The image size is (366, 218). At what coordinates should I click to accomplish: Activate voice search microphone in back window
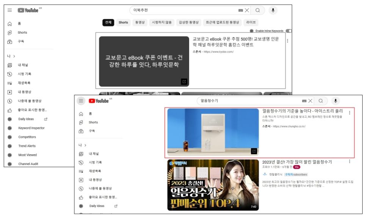(x=273, y=10)
